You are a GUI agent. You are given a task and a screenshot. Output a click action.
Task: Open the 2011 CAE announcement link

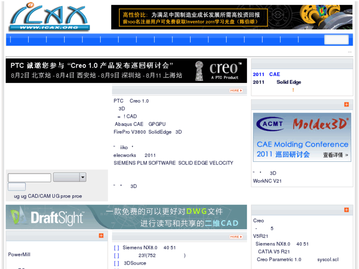click(267, 75)
